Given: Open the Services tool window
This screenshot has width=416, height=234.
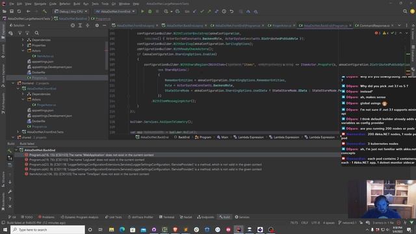Looking at the screenshot, I should pyautogui.click(x=242, y=217).
